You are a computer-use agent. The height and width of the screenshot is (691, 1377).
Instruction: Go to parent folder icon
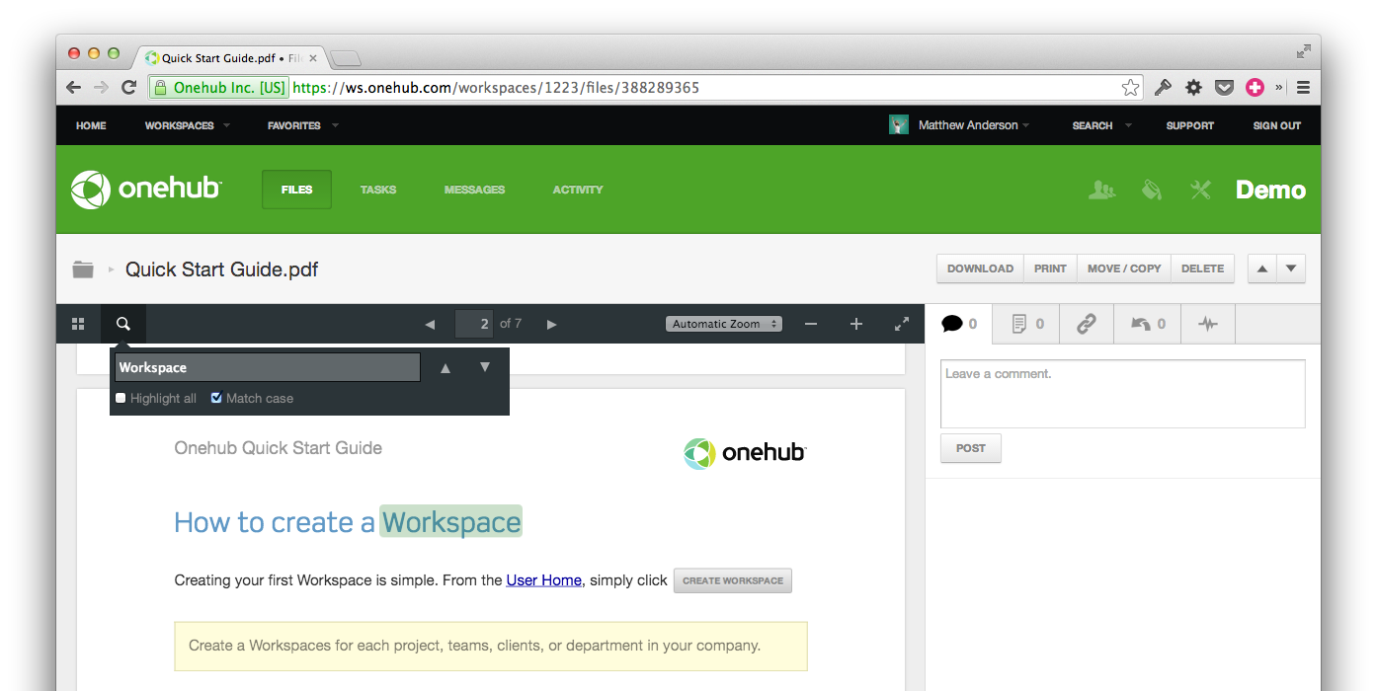83,269
